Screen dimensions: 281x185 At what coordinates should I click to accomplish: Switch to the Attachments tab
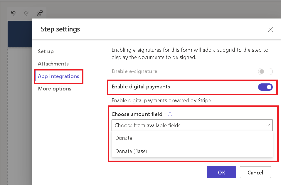53,64
